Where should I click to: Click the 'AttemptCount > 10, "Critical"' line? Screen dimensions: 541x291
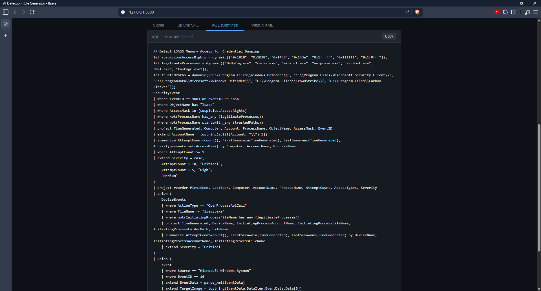pyautogui.click(x=192, y=164)
